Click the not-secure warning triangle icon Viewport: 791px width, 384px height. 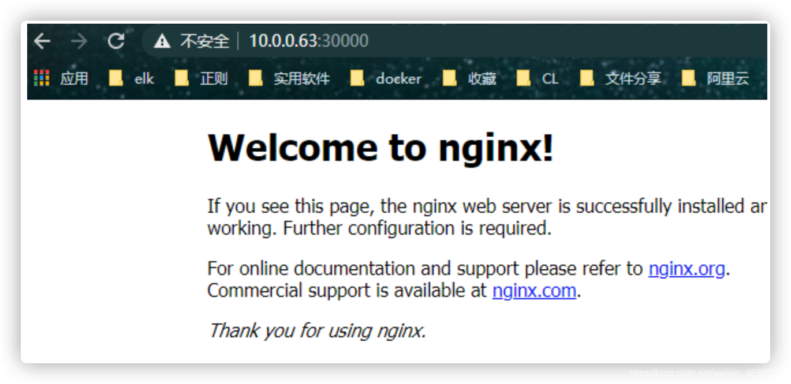(x=162, y=41)
